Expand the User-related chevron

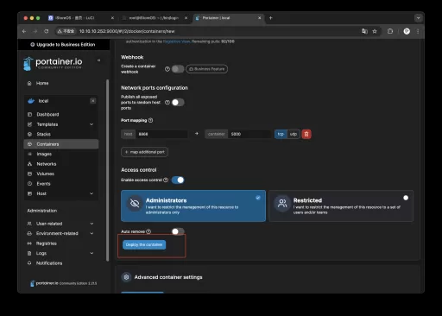(92, 224)
